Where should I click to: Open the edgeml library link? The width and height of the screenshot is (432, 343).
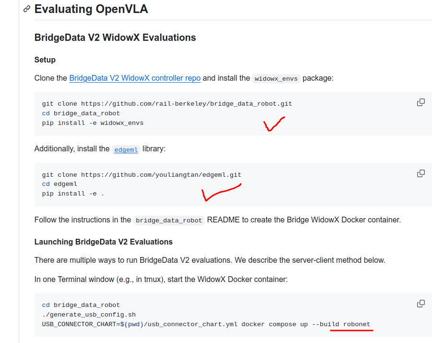[126, 149]
